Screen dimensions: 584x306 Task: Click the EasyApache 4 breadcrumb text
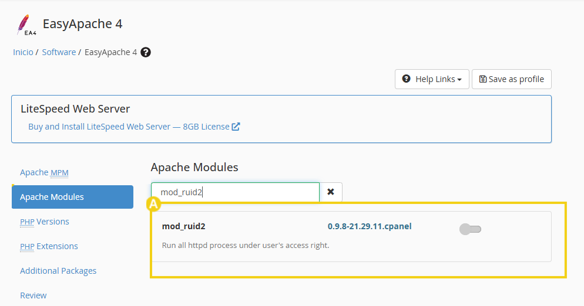(x=110, y=52)
